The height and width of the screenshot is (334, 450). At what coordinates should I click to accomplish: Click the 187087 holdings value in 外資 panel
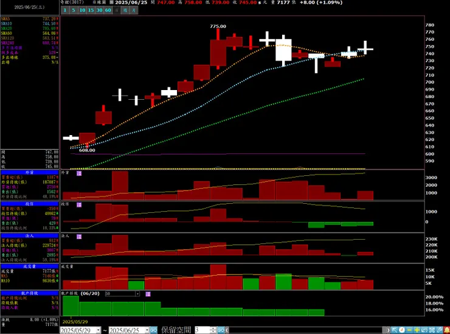pyautogui.click(x=49, y=182)
